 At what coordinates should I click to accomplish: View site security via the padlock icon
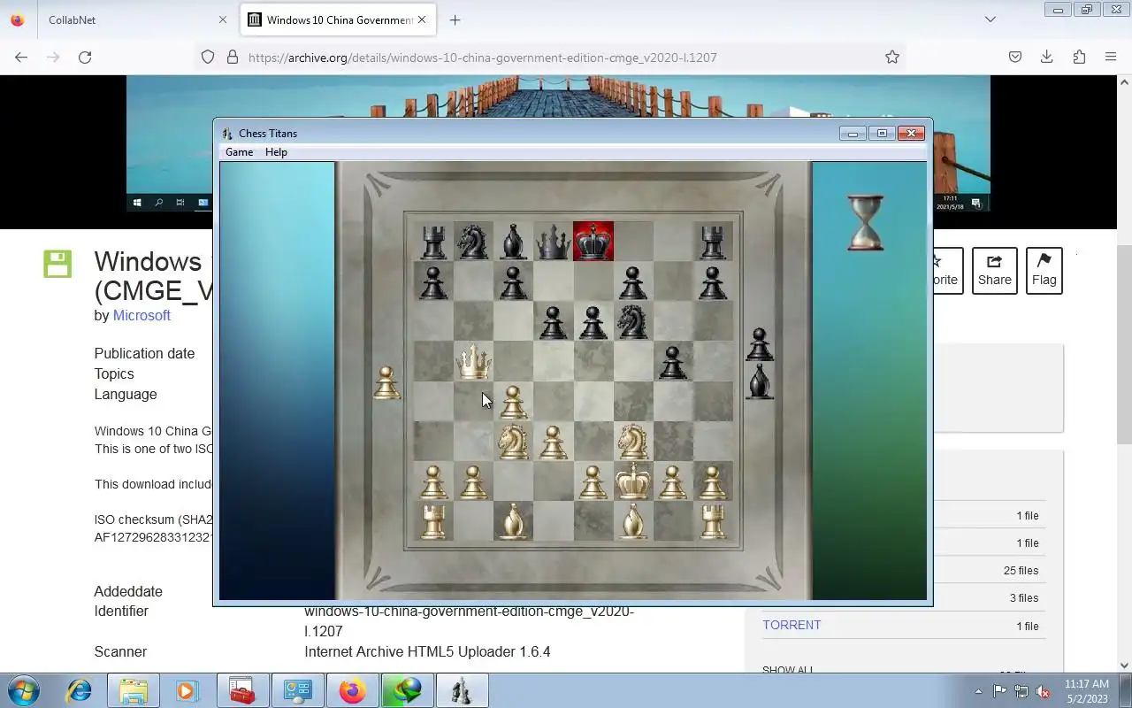233,57
